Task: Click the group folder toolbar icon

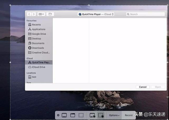Action: [x=50, y=14]
